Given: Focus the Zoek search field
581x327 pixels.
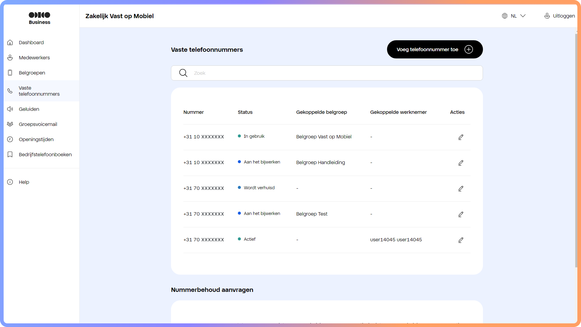Looking at the screenshot, I should (x=333, y=73).
